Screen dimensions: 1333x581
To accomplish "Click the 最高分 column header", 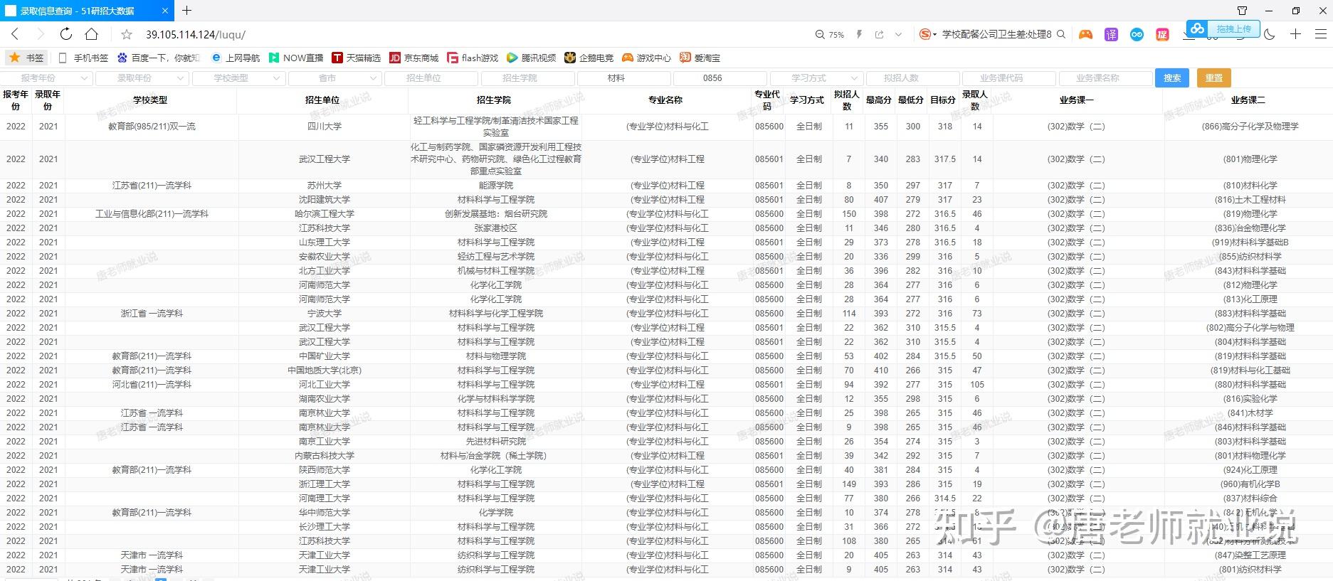I will [x=878, y=100].
